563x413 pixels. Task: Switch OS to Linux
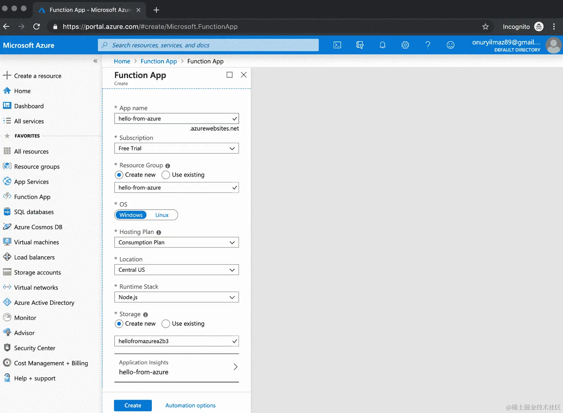click(x=162, y=215)
